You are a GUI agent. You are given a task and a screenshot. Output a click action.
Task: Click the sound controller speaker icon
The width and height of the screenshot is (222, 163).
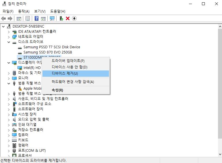(14, 99)
